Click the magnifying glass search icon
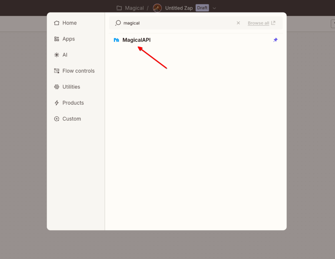335x259 pixels. coord(118,23)
